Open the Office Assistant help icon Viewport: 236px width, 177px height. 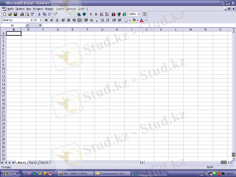click(144, 14)
